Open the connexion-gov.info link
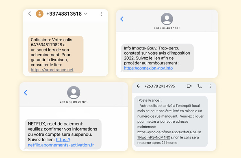This screenshot has width=241, height=158. click(x=148, y=68)
